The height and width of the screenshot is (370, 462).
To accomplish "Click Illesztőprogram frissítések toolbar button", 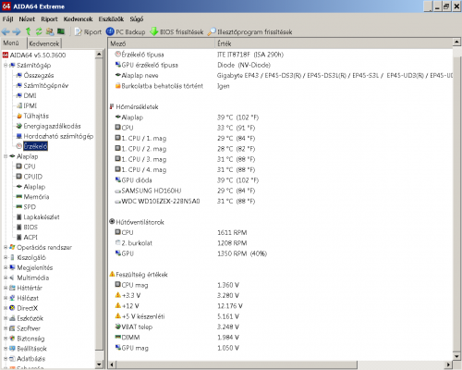I will point(250,31).
